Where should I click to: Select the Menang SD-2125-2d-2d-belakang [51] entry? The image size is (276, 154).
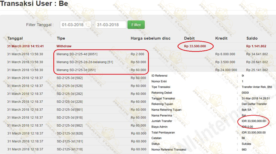[x=85, y=62]
